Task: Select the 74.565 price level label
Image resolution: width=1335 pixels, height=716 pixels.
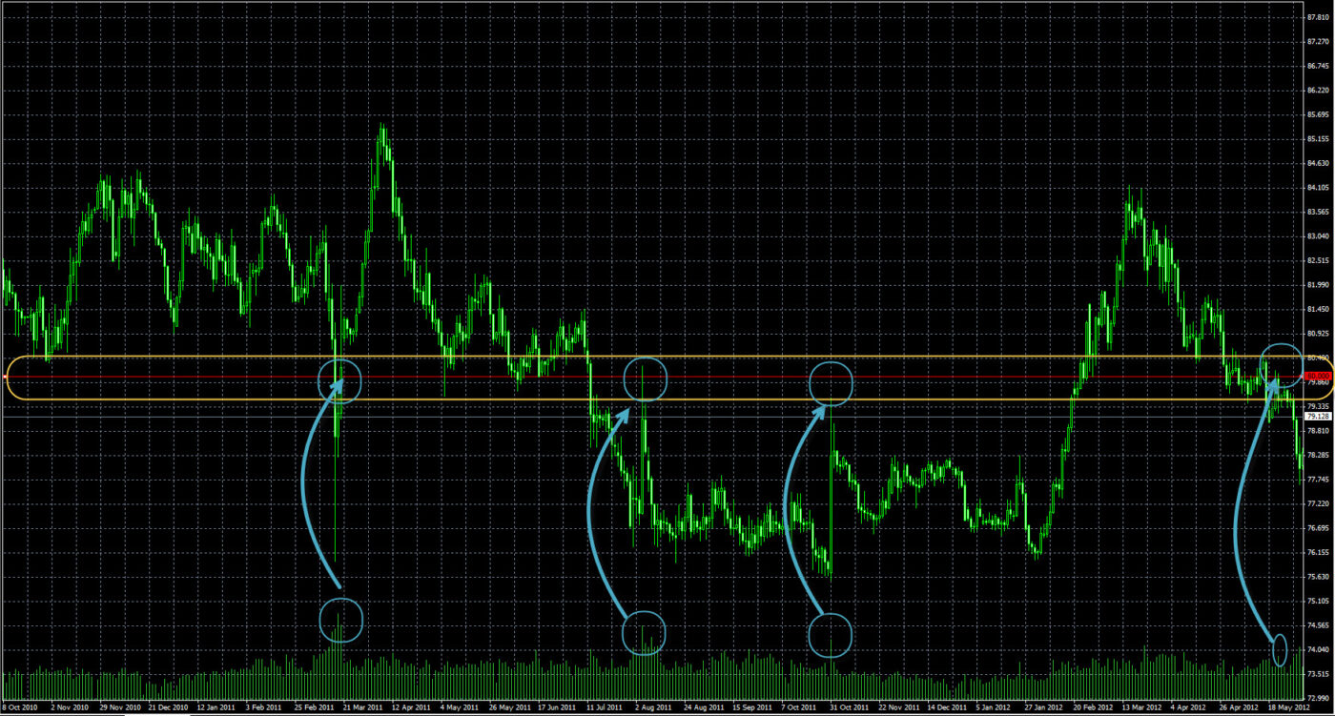Action: click(x=1318, y=625)
